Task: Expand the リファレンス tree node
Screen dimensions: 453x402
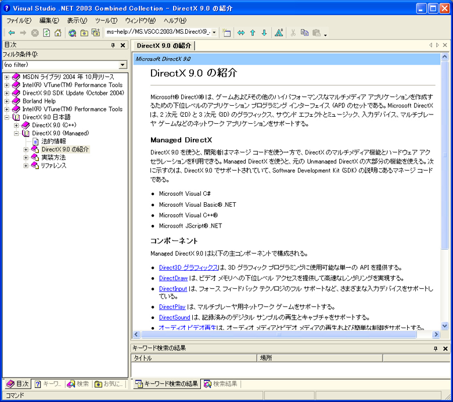Action: pyautogui.click(x=26, y=166)
